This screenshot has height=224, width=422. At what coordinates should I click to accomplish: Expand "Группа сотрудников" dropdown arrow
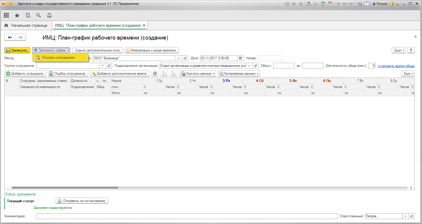tap(103, 66)
